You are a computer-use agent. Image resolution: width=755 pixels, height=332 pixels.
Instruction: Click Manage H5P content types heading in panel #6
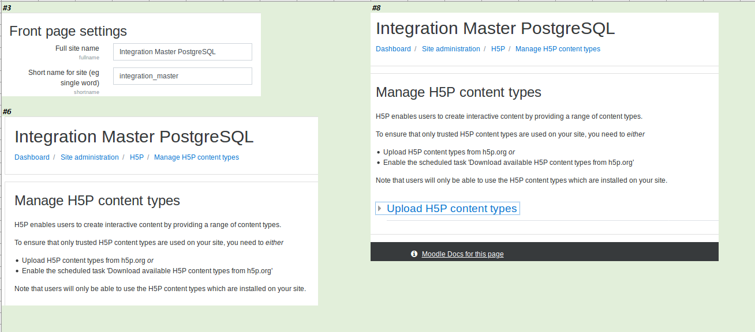click(x=97, y=201)
